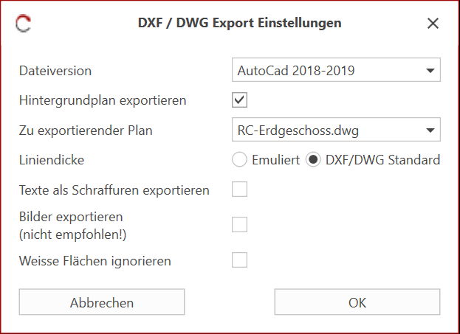Click the arrow of the Dateiversion dropdown

430,71
